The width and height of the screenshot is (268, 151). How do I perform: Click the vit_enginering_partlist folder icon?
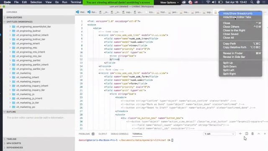(x=14, y=60)
